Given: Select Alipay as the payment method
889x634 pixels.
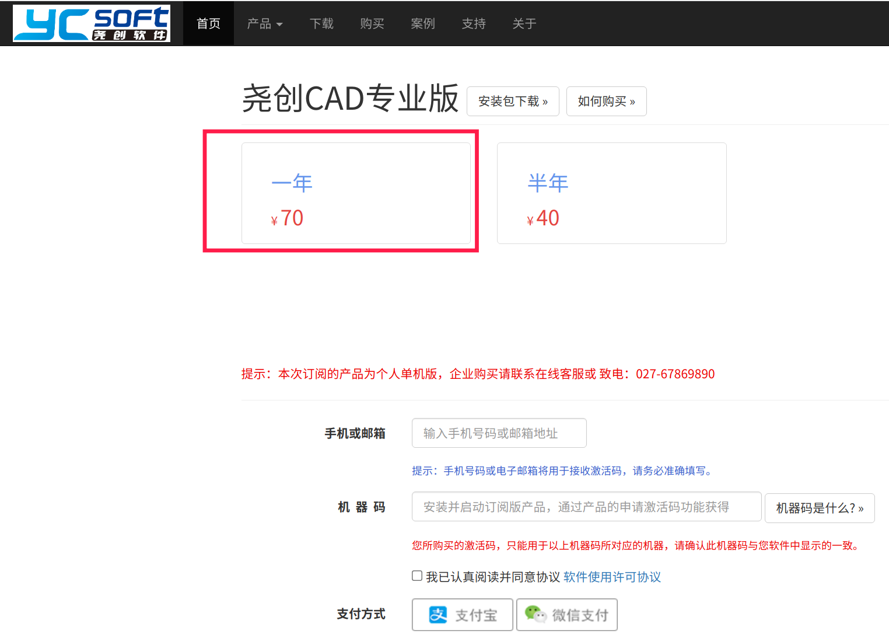Looking at the screenshot, I should [x=462, y=614].
